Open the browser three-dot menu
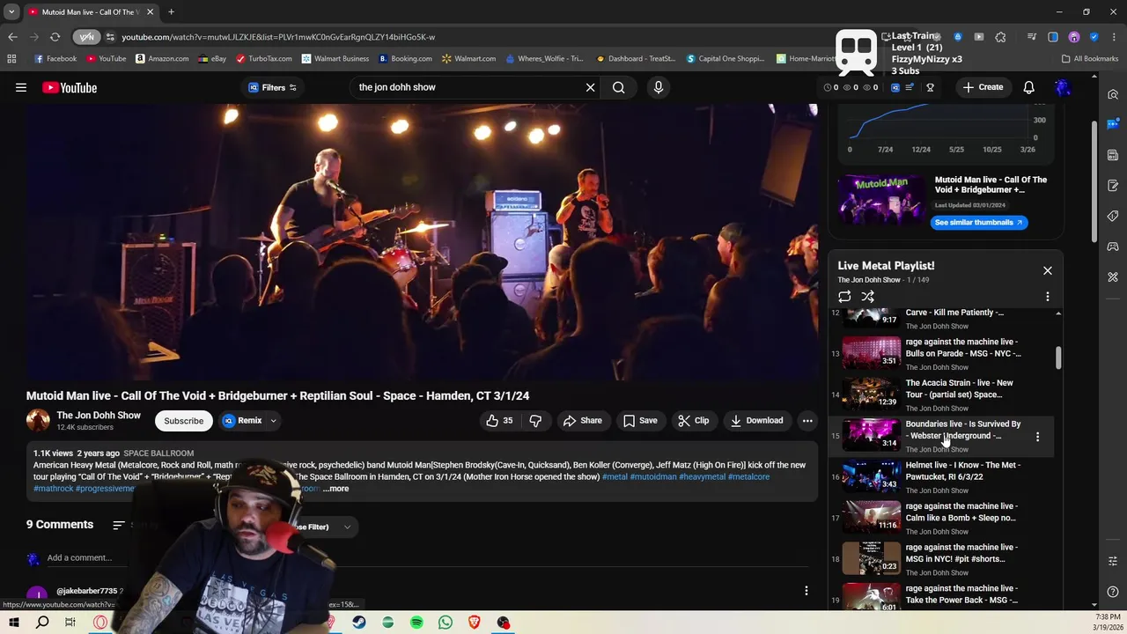 (1114, 37)
